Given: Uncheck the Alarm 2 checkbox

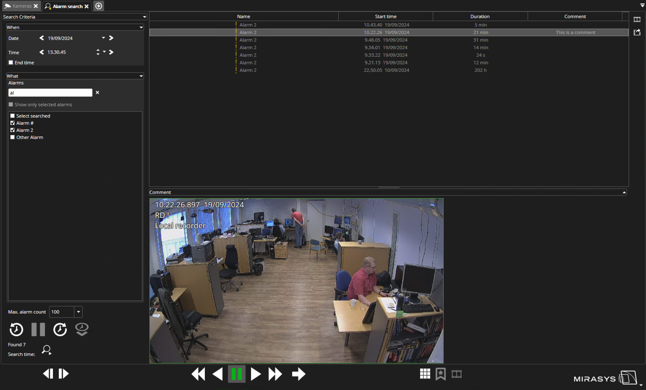Looking at the screenshot, I should click(13, 130).
